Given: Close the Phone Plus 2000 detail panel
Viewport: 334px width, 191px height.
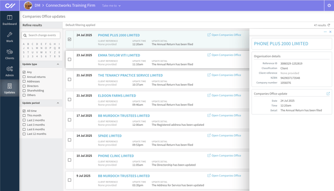Looking at the screenshot, I should tap(331, 32).
